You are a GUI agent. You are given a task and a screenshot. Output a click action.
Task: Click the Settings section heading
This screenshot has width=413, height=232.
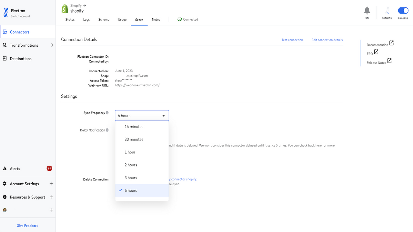tap(69, 96)
